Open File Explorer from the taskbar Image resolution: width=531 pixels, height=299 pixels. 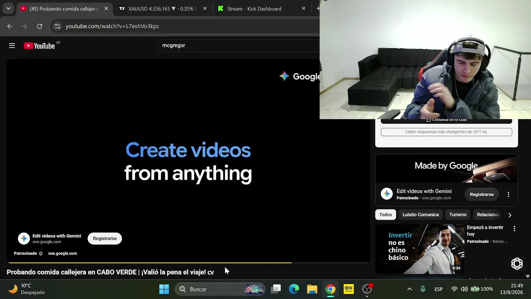coord(312,289)
